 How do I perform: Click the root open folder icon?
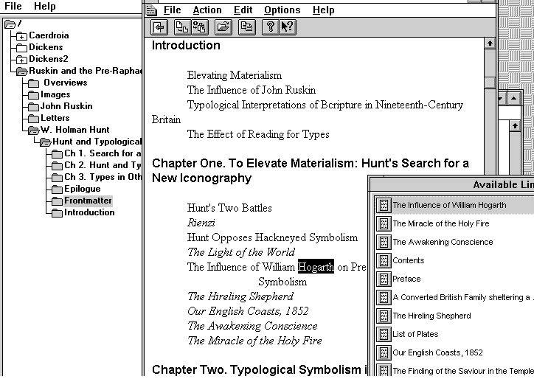(x=10, y=24)
